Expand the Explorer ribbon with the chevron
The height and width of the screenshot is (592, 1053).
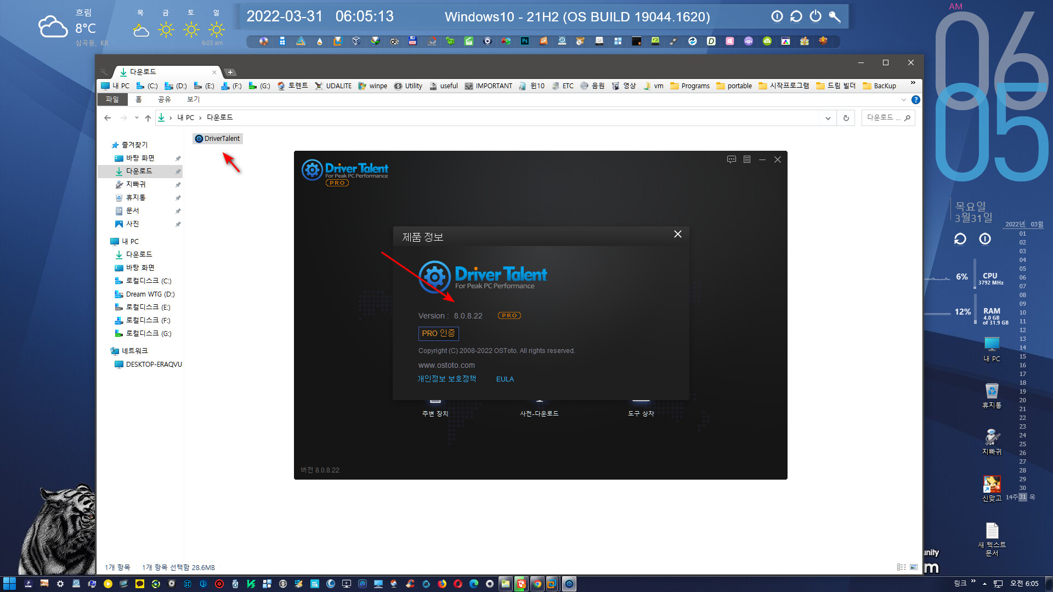[903, 100]
